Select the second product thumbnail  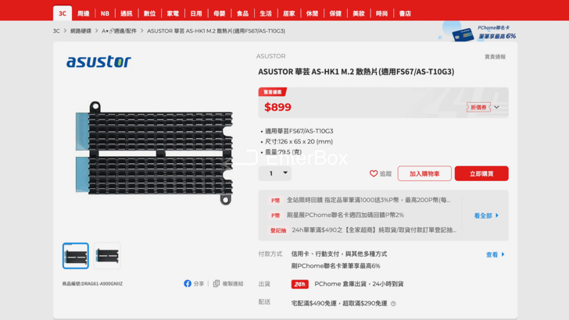[x=107, y=256]
